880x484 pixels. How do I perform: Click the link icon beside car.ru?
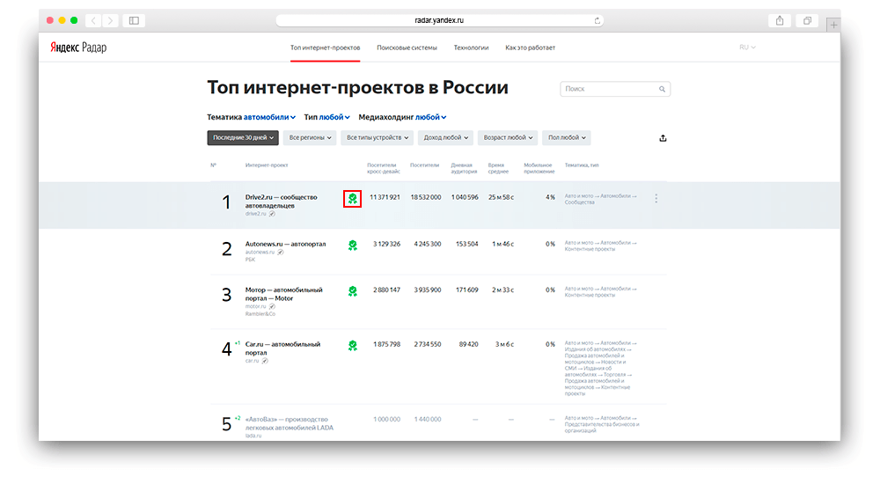[x=265, y=361]
